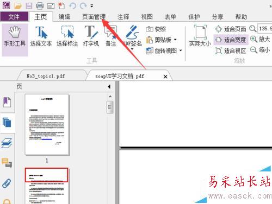
Task: Open the bookmarks panel icon in sidebar
Action: click(7, 102)
